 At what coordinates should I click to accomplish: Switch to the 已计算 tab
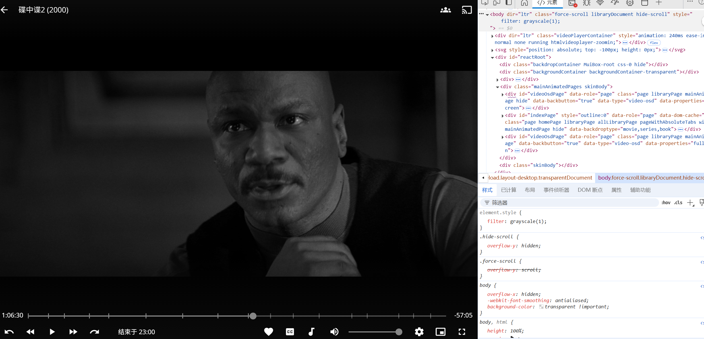[508, 190]
